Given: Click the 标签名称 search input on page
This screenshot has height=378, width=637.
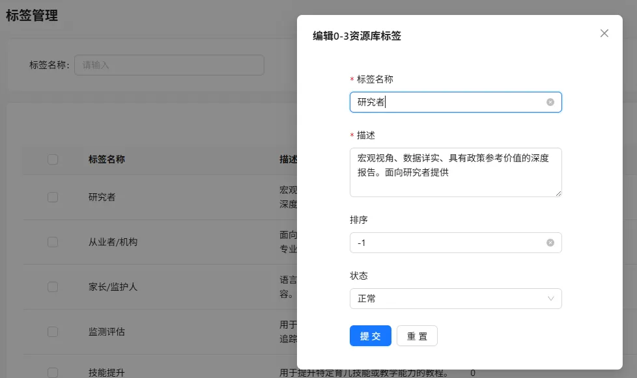Looking at the screenshot, I should pyautogui.click(x=169, y=65).
